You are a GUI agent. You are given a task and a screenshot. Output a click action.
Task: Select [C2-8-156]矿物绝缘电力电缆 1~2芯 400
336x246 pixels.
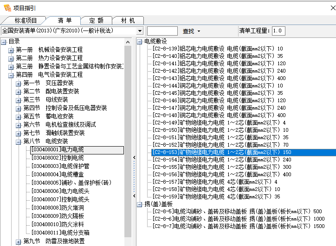222,174
